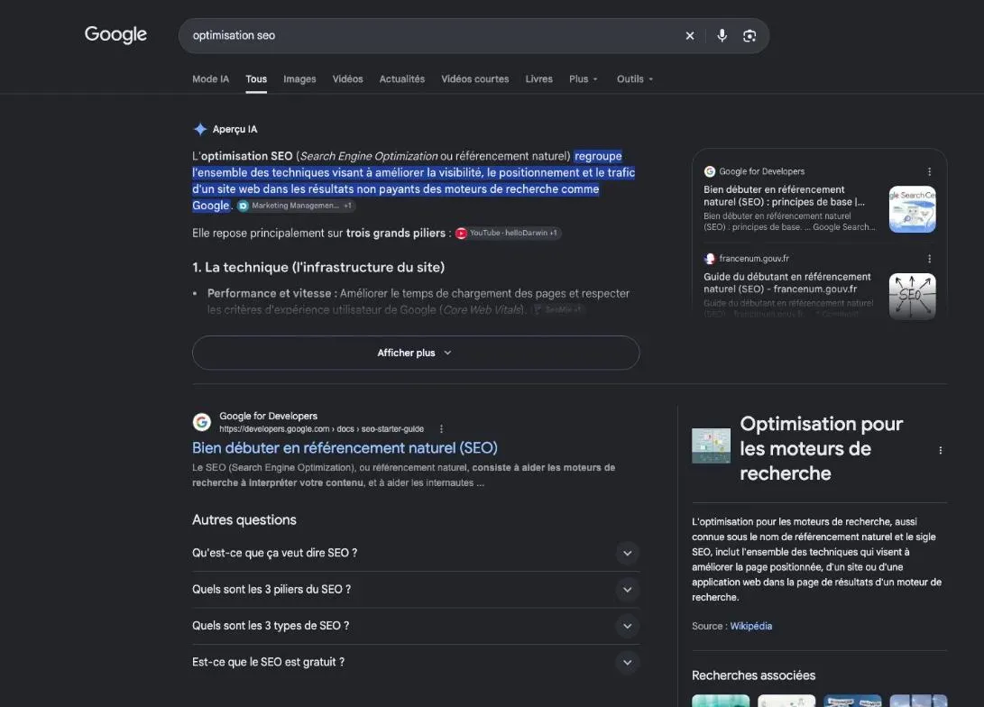Viewport: 984px width, 707px height.
Task: Click the Google Search Central card thumbnail
Action: pyautogui.click(x=913, y=209)
